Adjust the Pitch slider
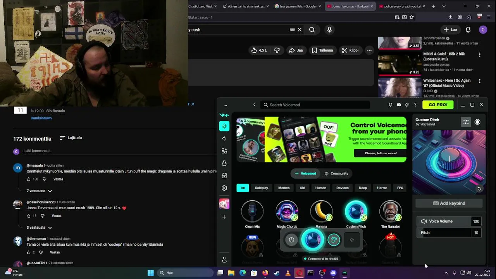This screenshot has width=496, height=279. [x=444, y=232]
